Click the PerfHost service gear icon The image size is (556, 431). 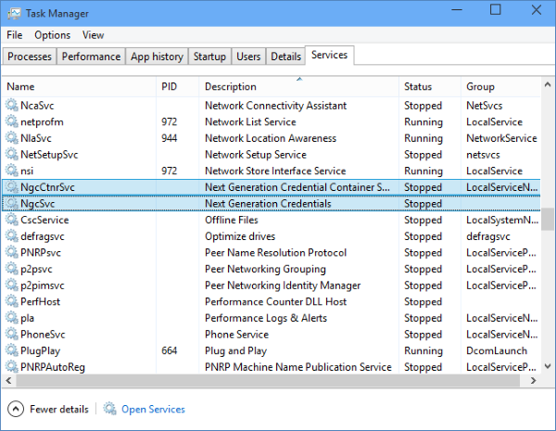[12, 301]
